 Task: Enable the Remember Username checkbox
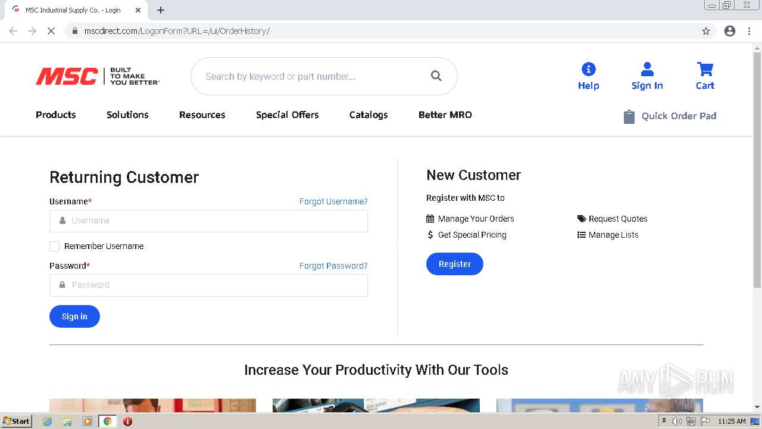55,246
